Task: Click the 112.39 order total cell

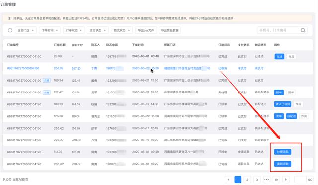Action: 58,152
